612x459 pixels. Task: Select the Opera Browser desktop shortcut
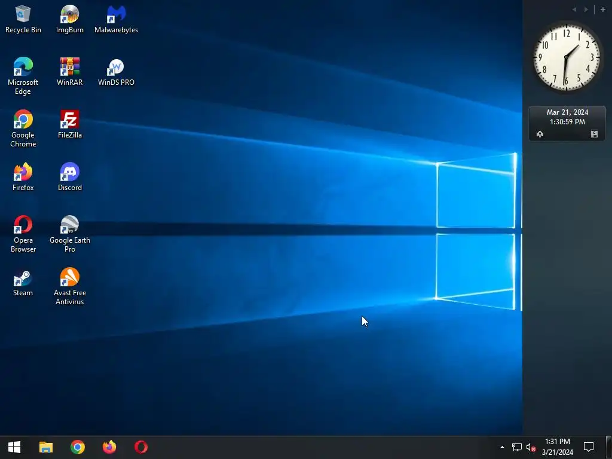[23, 234]
